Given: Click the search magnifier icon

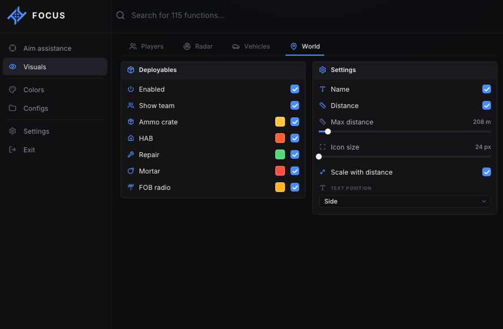Looking at the screenshot, I should click(x=120, y=15).
